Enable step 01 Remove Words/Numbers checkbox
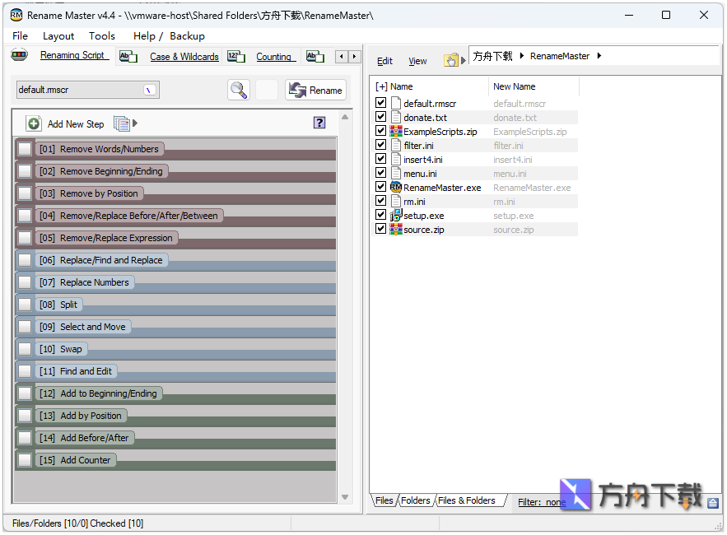727x535 pixels. click(25, 149)
